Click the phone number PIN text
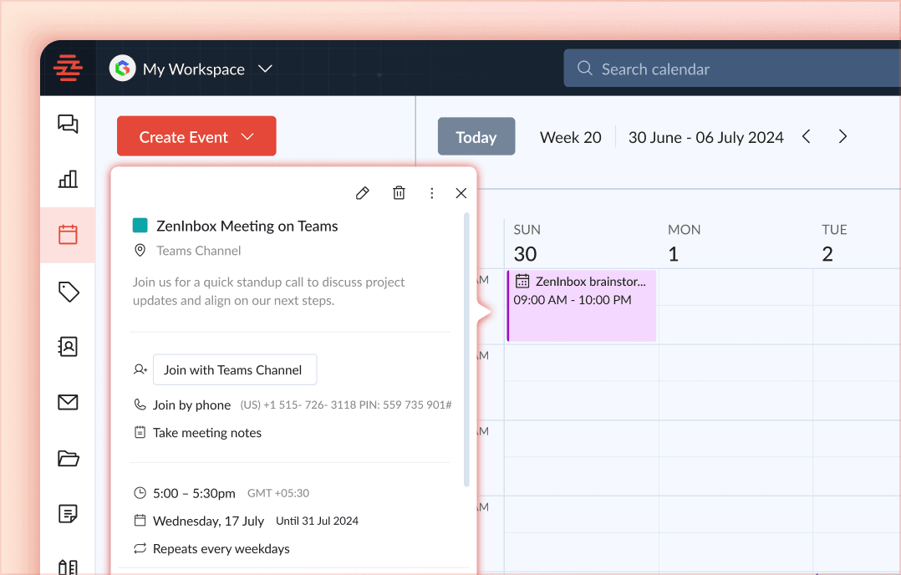The height and width of the screenshot is (575, 901). click(x=346, y=405)
